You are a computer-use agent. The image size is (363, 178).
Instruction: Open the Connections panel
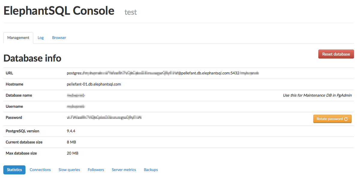40,170
